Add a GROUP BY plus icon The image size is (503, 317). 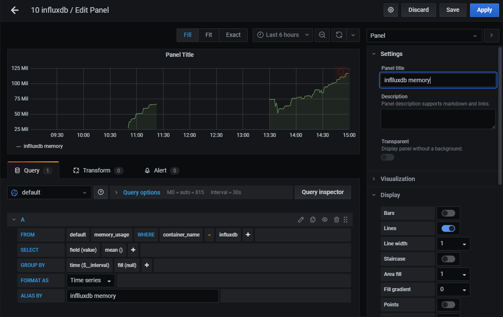(146, 265)
